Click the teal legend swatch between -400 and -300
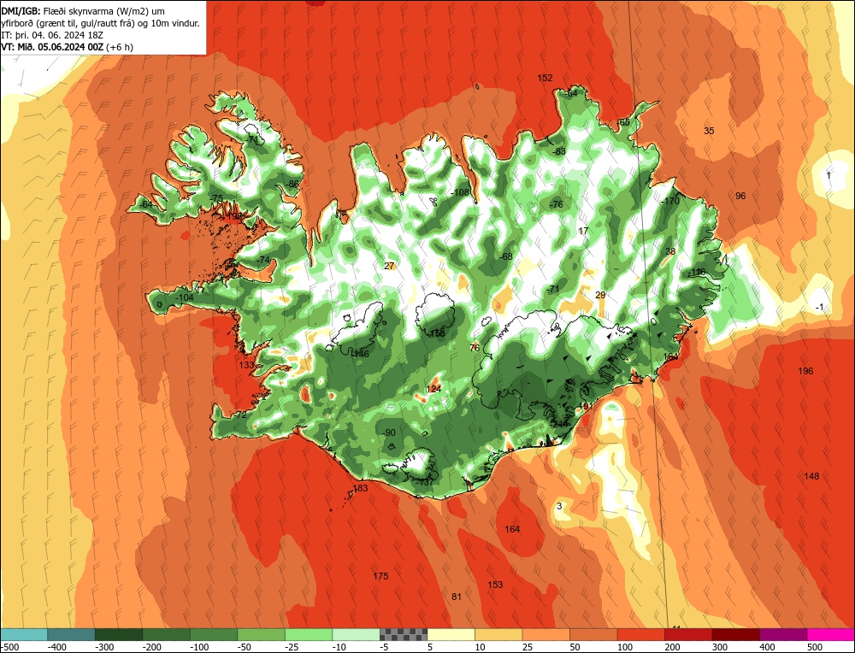Viewport: 855px width, 653px height. 71,634
